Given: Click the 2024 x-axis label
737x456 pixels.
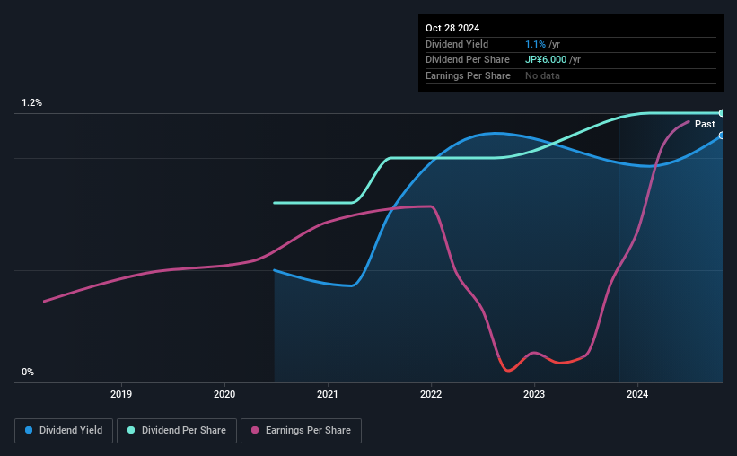Looking at the screenshot, I should pyautogui.click(x=637, y=394).
